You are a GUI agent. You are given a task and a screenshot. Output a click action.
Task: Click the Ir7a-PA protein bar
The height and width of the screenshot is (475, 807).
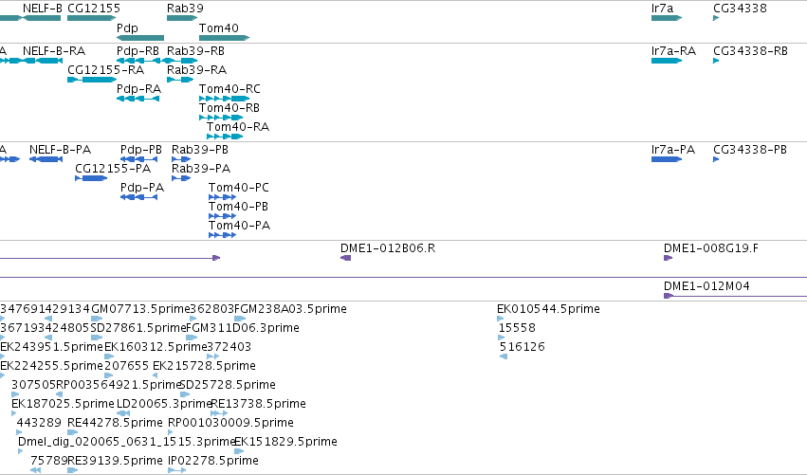coord(667,159)
